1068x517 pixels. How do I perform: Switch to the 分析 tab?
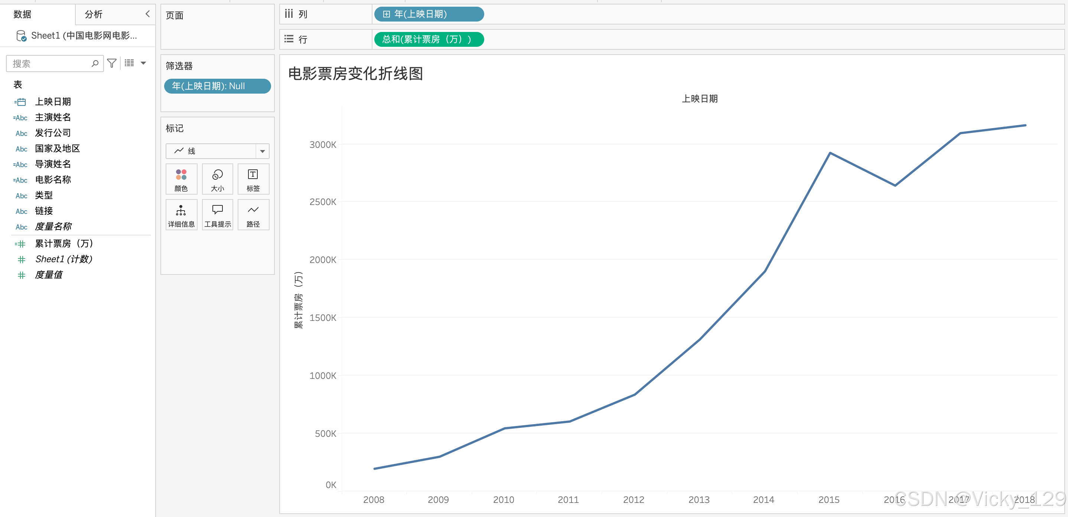click(94, 14)
